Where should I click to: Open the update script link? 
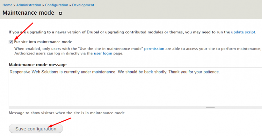[x=243, y=32]
